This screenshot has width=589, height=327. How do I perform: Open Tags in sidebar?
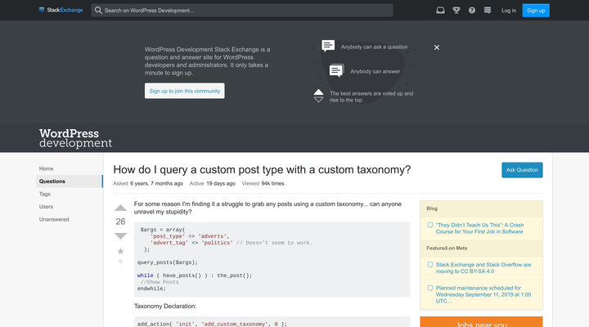[x=45, y=194]
